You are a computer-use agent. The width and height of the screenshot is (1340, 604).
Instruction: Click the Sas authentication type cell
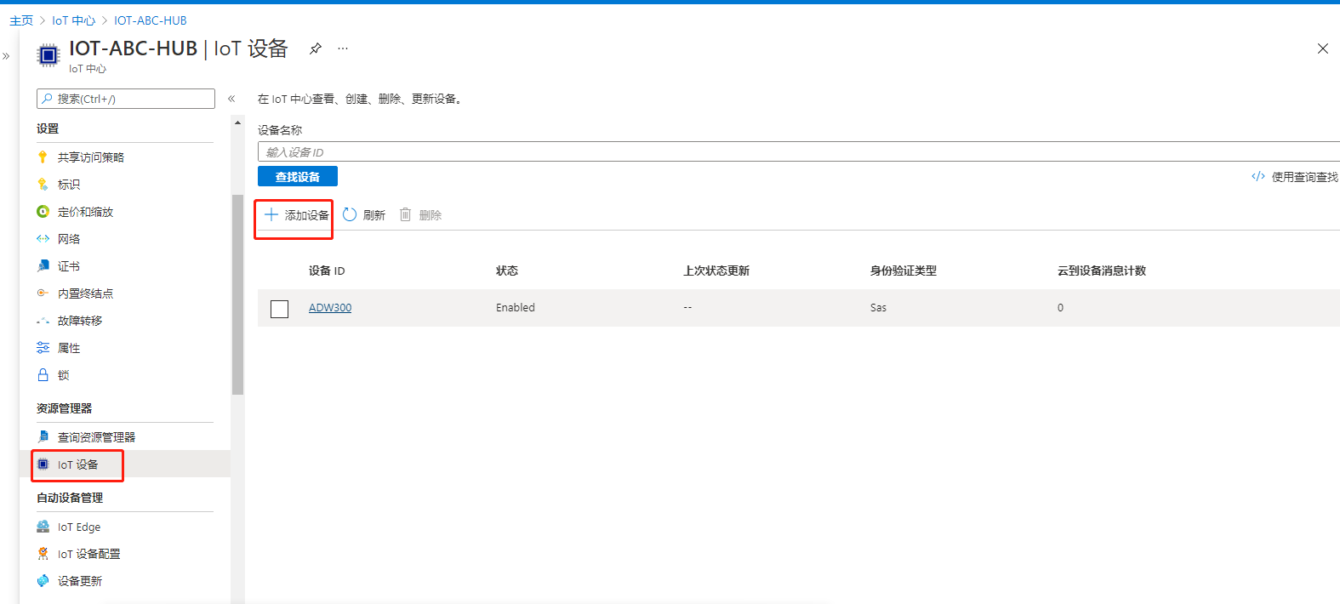(x=878, y=308)
